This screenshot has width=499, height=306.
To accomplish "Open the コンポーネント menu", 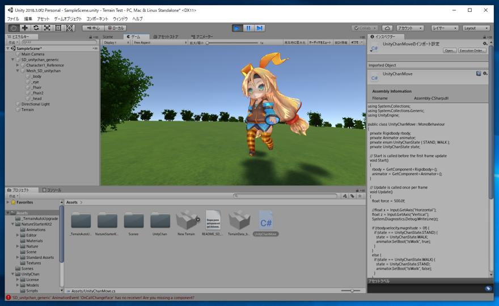I will point(98,19).
